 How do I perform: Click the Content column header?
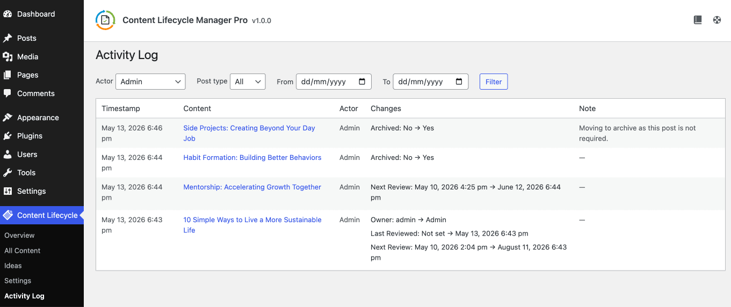pyautogui.click(x=197, y=108)
